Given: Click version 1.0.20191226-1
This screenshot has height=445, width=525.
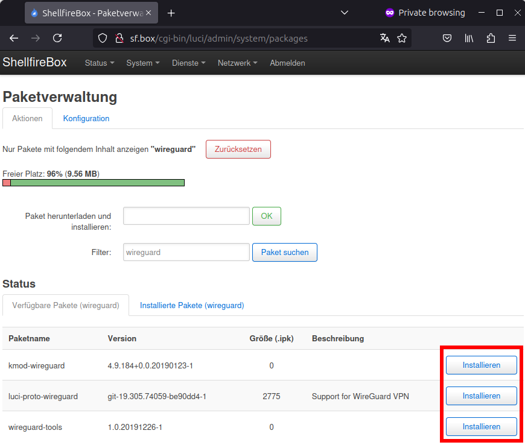Looking at the screenshot, I should click(135, 428).
